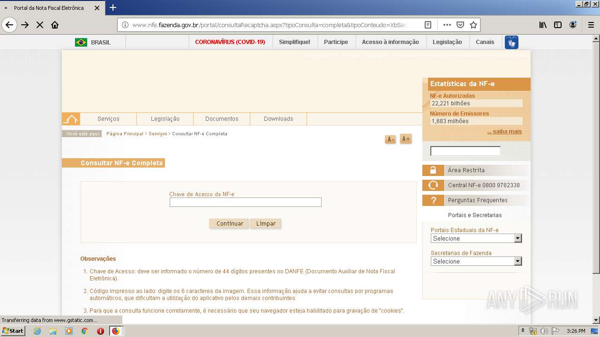Toggle reader view in address bar
600x337 pixels.
428,25
